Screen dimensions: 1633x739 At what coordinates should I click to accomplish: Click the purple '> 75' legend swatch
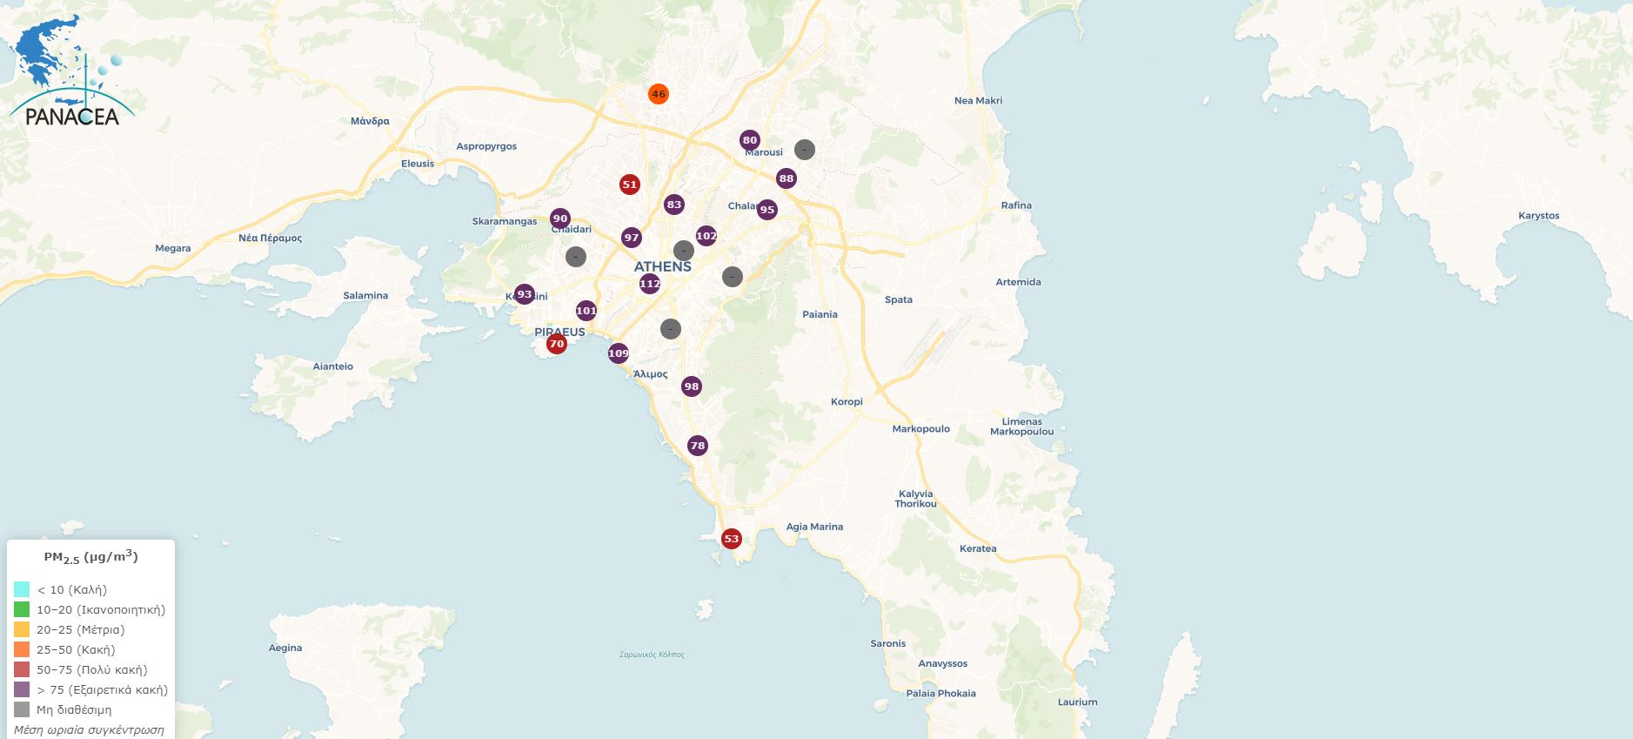tap(22, 689)
